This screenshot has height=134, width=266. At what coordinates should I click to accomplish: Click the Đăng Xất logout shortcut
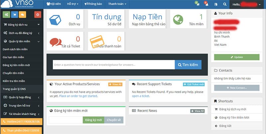tap(237, 126)
